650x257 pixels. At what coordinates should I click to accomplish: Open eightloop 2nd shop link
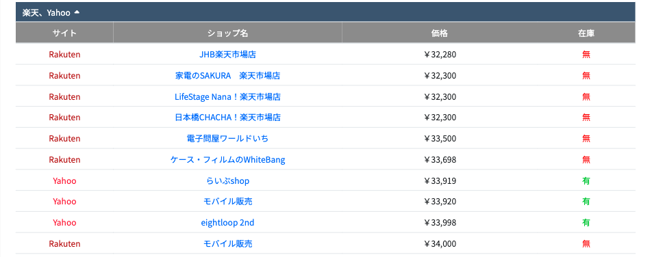(227, 223)
